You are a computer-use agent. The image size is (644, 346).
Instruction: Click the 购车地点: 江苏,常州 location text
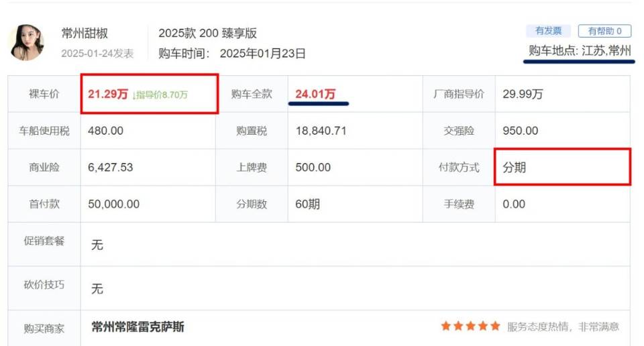(x=580, y=50)
